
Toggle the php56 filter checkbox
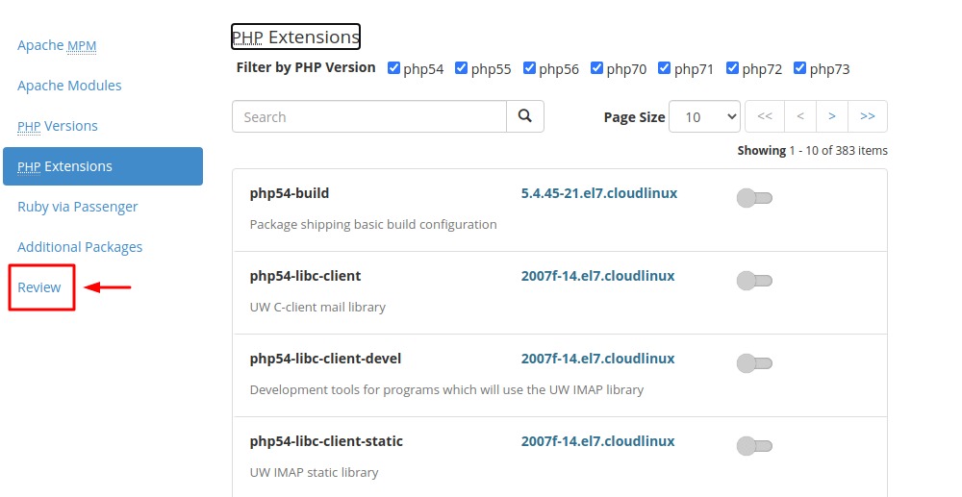tap(529, 68)
